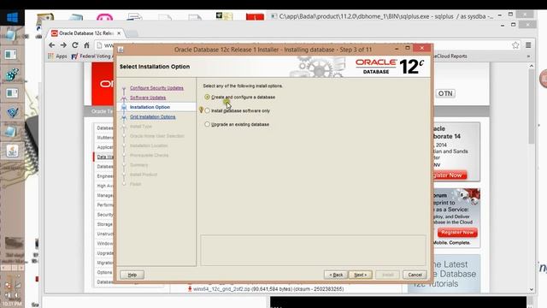The image size is (547, 308).
Task: Click the Back button in installer
Action: [336, 275]
